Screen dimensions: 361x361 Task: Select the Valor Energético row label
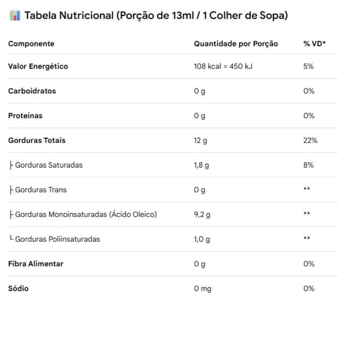(38, 66)
